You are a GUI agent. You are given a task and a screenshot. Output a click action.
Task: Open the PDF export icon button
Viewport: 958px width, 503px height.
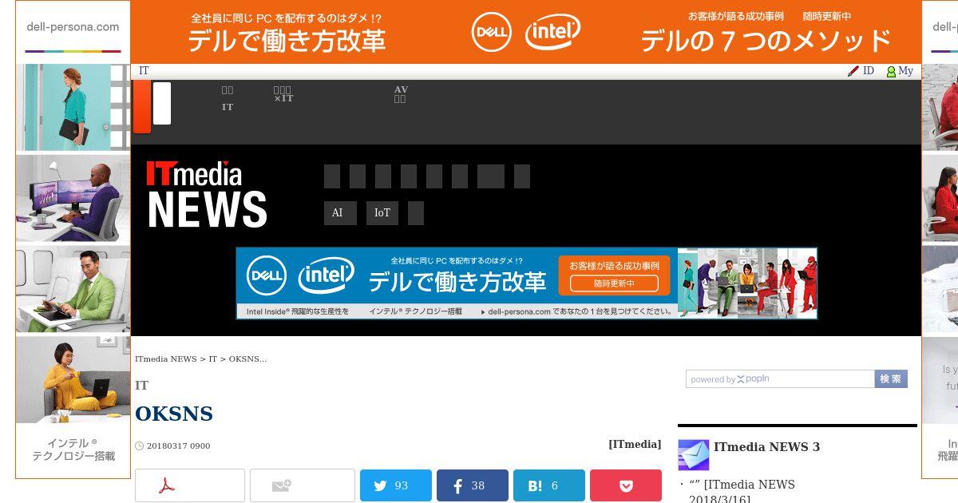[190, 485]
